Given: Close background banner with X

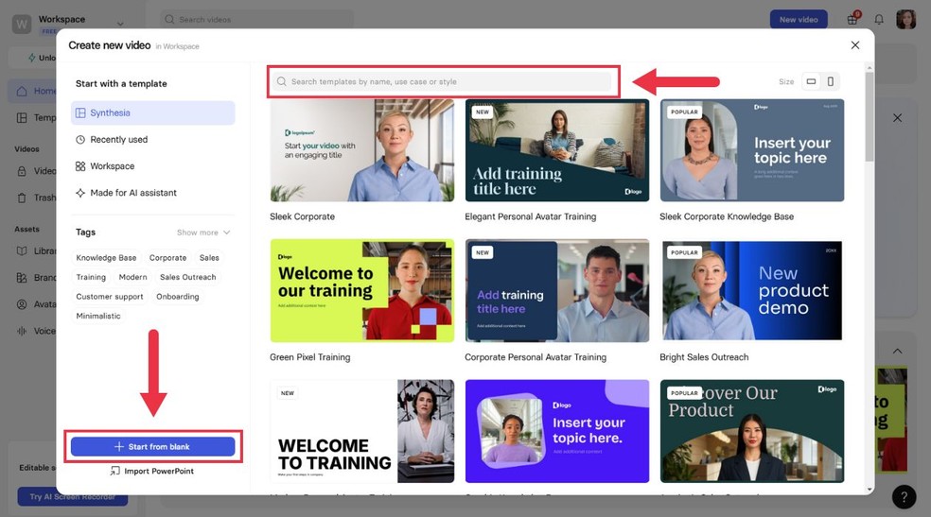Looking at the screenshot, I should click(x=897, y=118).
